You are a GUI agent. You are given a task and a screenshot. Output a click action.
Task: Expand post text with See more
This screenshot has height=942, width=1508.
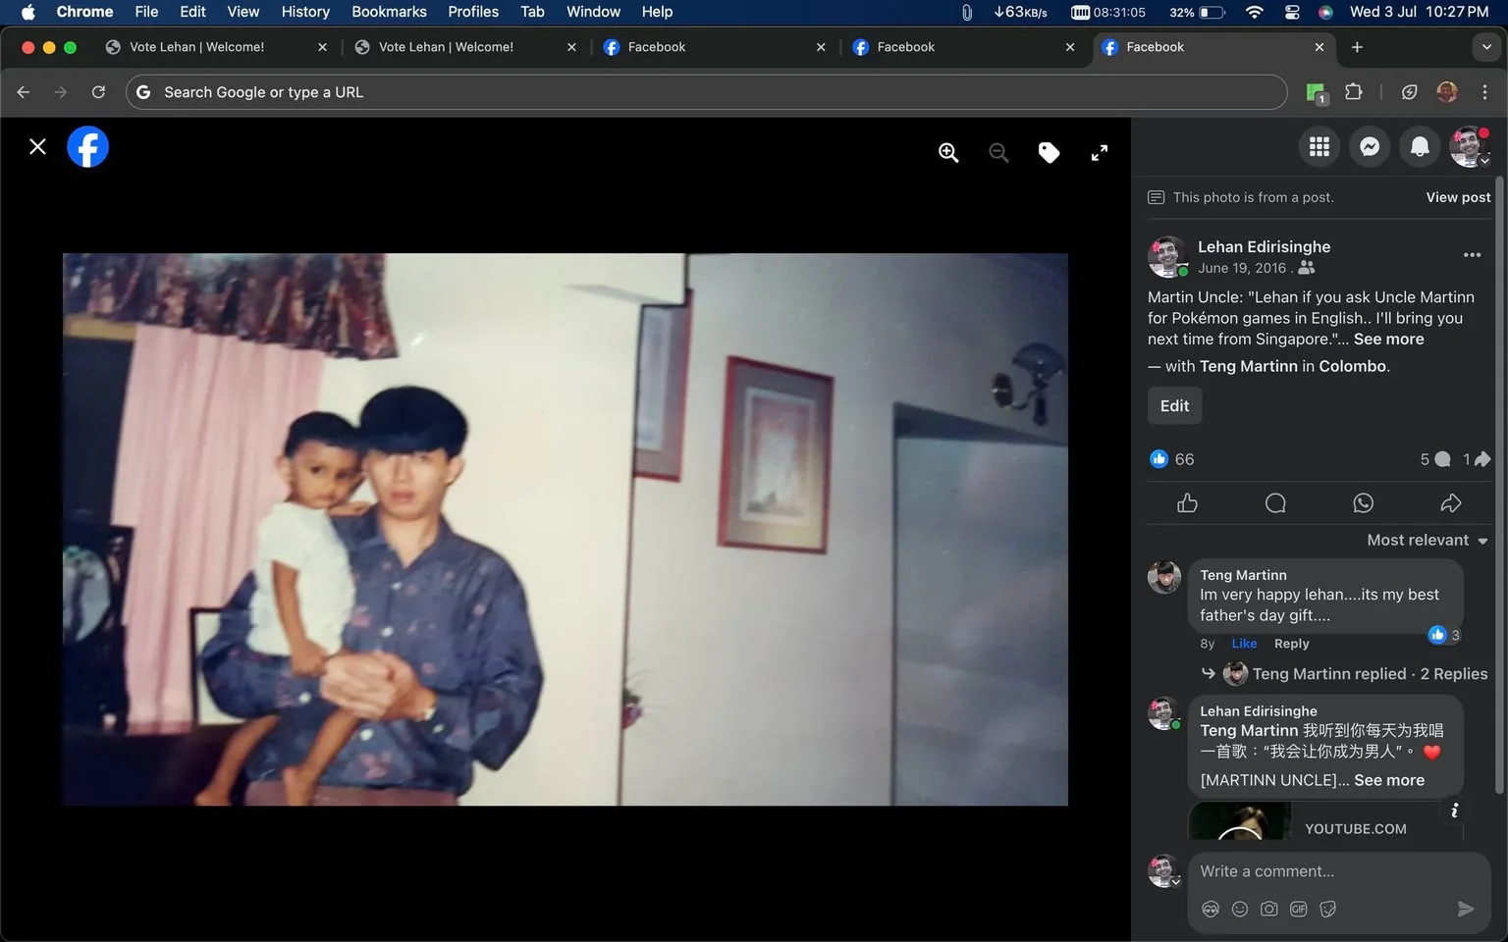(1388, 340)
